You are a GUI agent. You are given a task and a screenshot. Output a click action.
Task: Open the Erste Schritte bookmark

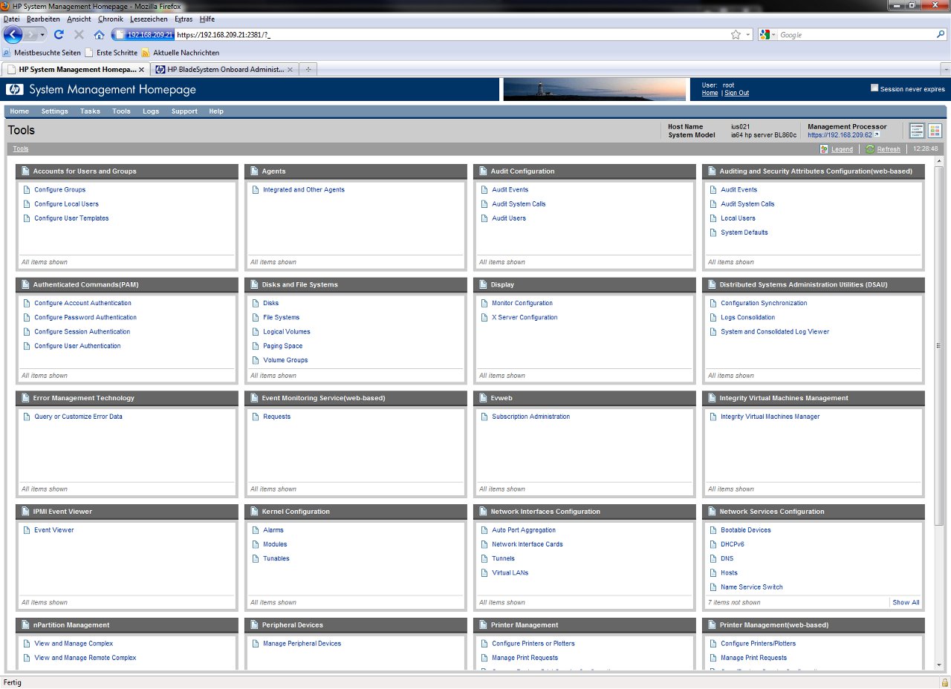111,53
